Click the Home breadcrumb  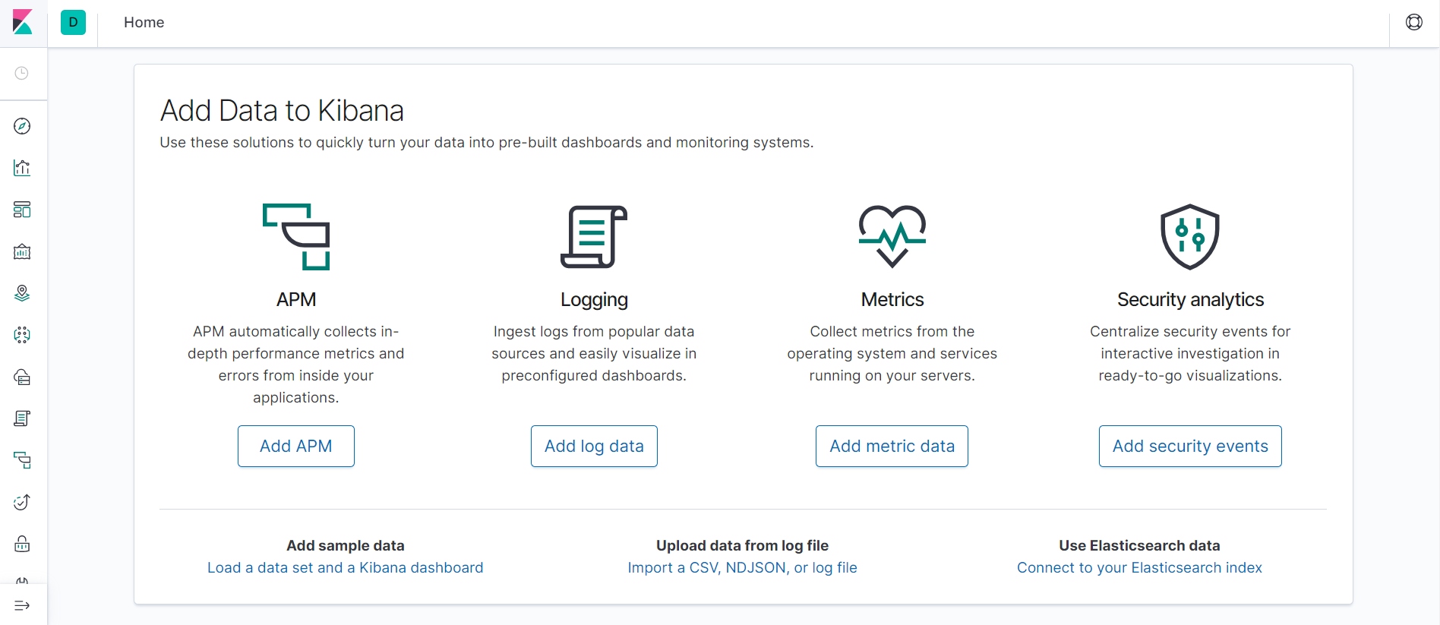[x=144, y=22]
